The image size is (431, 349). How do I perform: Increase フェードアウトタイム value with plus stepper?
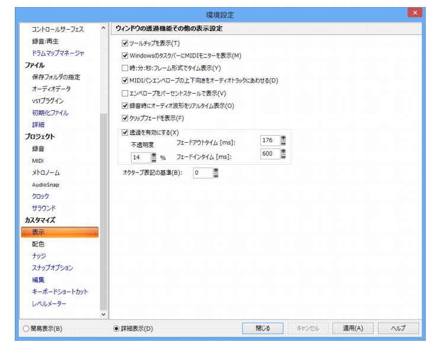pyautogui.click(x=283, y=138)
